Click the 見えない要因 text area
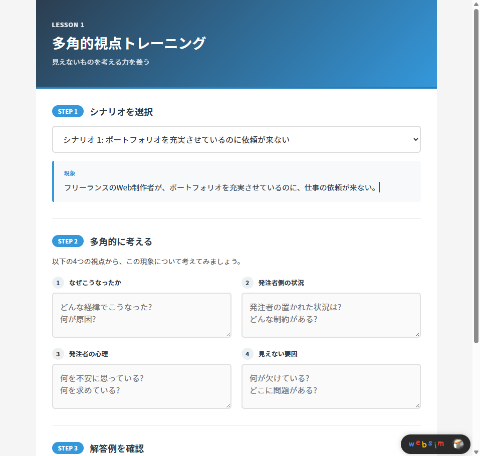The image size is (480, 456). pyautogui.click(x=331, y=386)
